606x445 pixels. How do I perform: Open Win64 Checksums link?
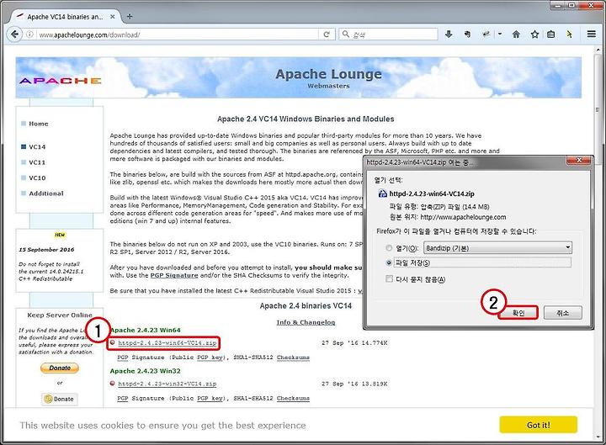[x=293, y=358]
